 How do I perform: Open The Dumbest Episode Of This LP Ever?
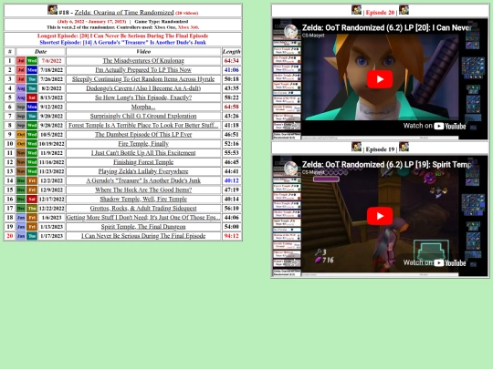[x=143, y=134]
